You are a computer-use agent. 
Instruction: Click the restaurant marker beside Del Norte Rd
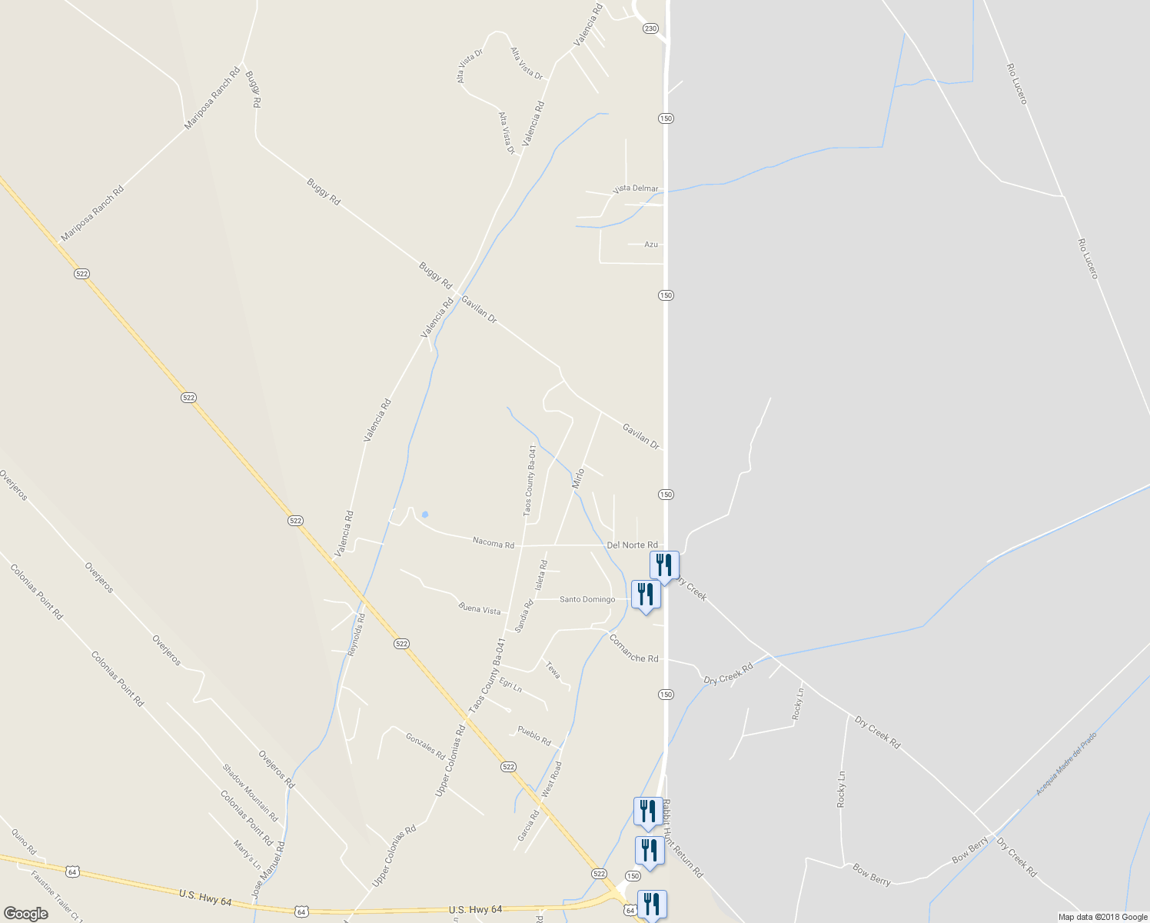pyautogui.click(x=664, y=566)
